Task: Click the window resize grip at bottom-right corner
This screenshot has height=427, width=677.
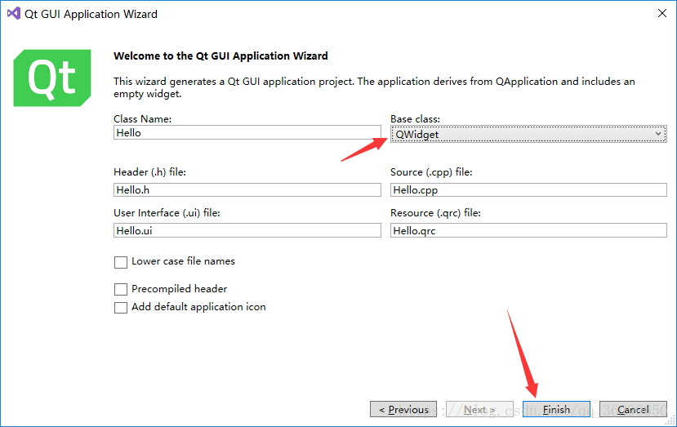Action: [671, 421]
